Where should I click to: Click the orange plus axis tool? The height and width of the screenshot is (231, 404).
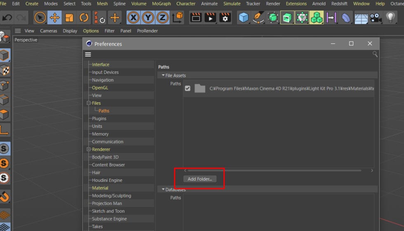pyautogui.click(x=115, y=18)
